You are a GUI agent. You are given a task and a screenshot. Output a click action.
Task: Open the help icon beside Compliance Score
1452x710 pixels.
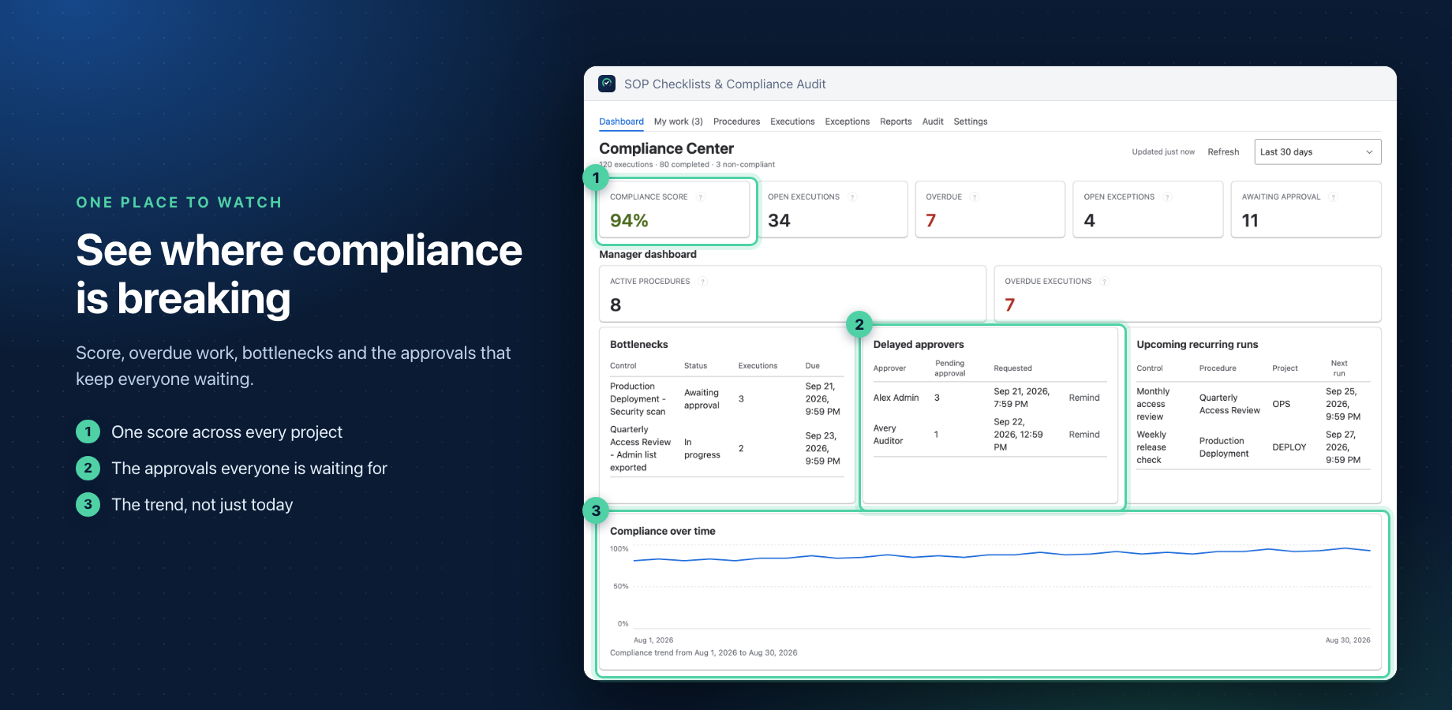pyautogui.click(x=700, y=197)
